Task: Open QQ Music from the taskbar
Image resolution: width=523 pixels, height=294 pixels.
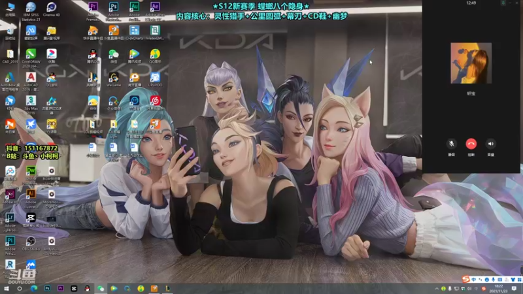Action: coord(141,288)
